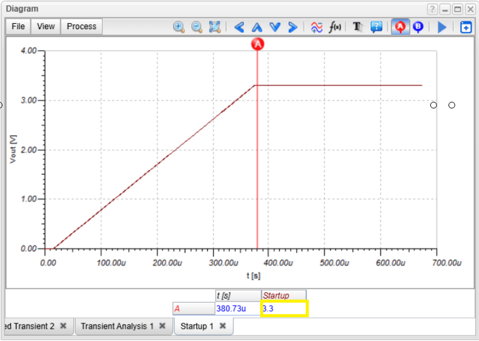479x341 pixels.
Task: Select the text annotation T tool
Action: (x=357, y=27)
